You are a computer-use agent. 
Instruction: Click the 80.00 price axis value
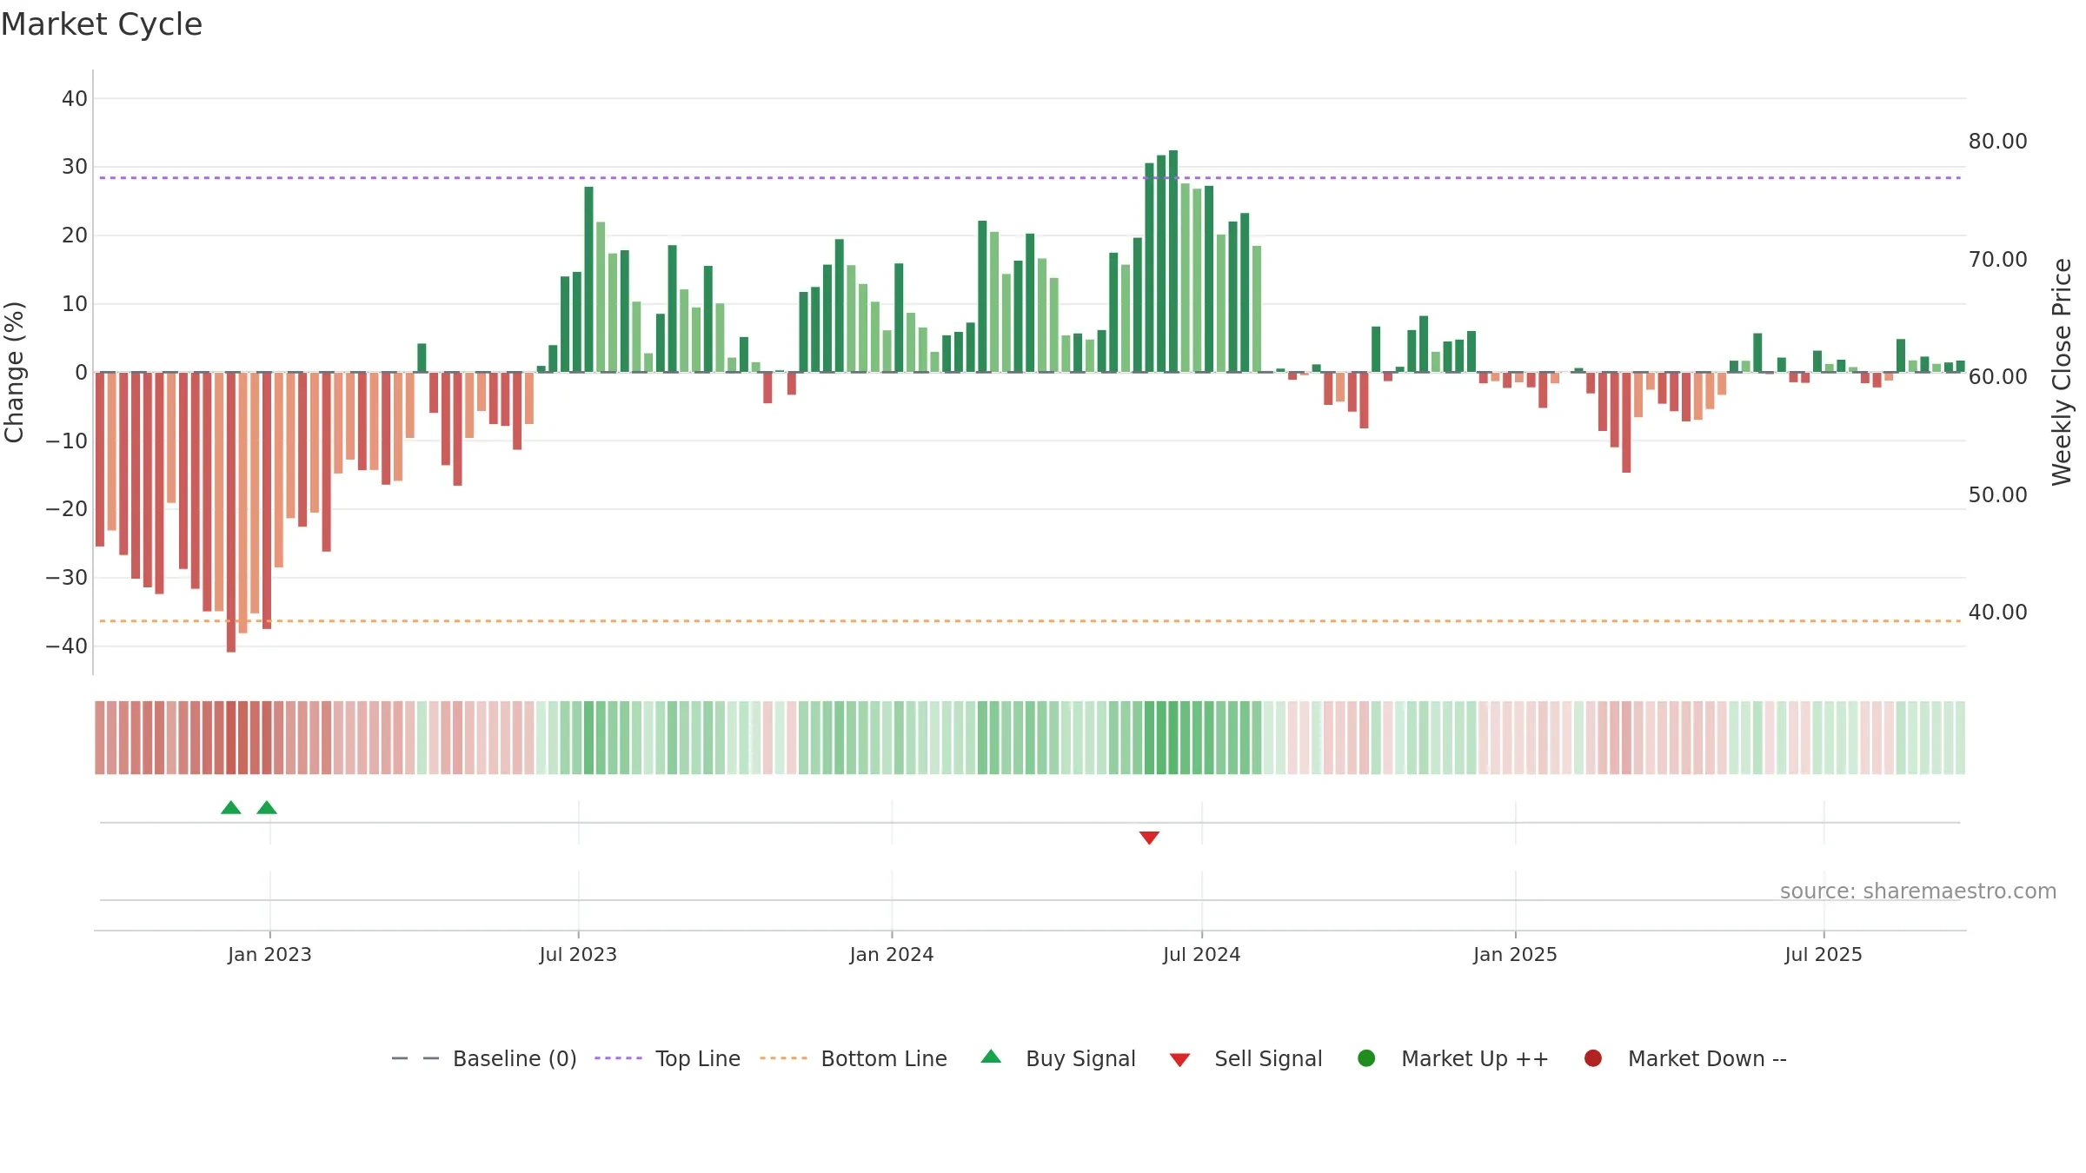(x=1997, y=142)
